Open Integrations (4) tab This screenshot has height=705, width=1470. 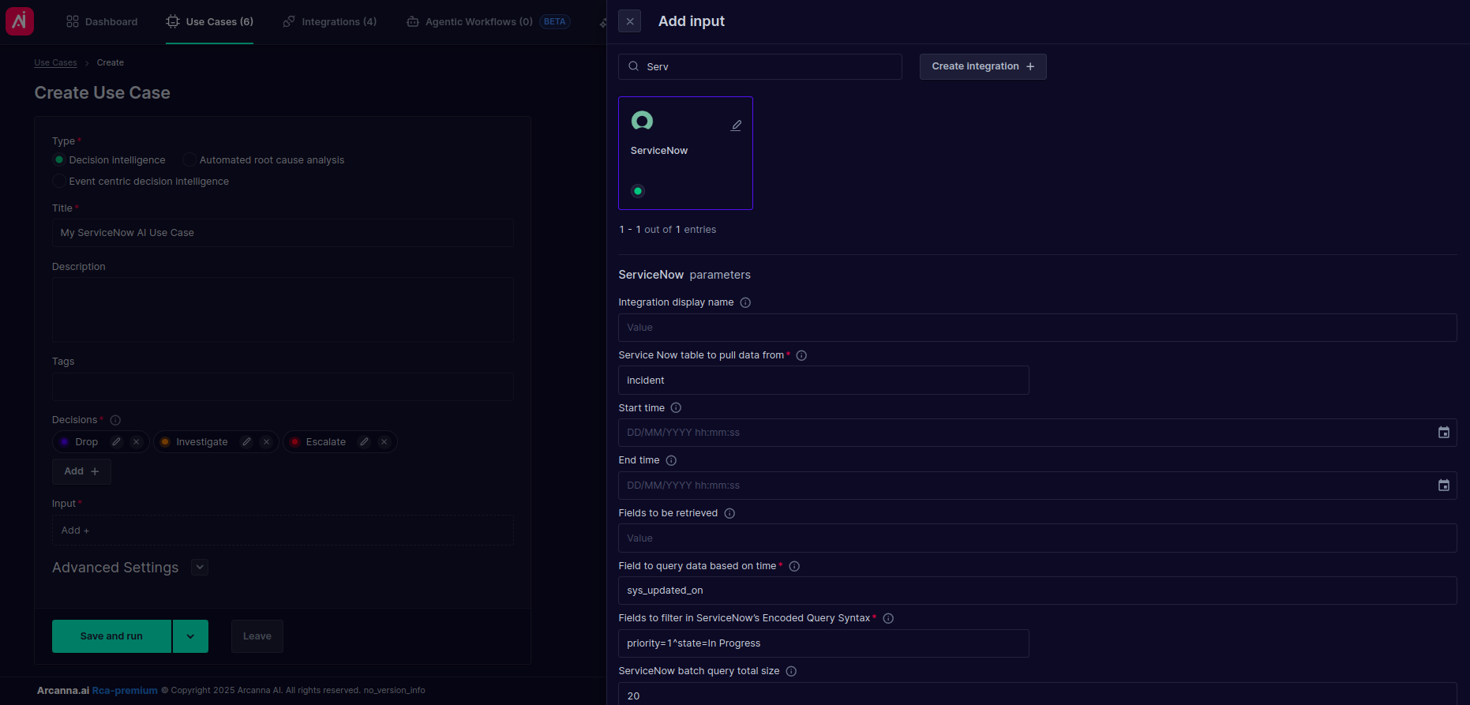click(330, 22)
